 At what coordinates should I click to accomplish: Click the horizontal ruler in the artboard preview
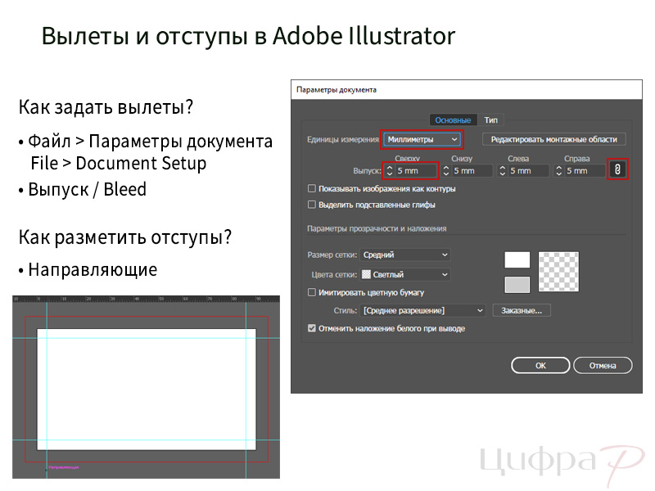(147, 299)
